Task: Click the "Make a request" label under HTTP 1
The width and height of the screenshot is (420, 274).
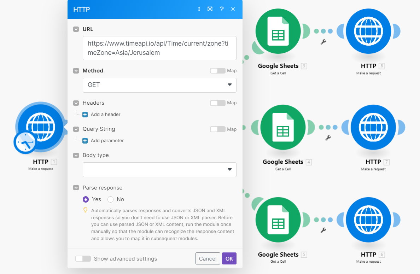Action: 41,169
